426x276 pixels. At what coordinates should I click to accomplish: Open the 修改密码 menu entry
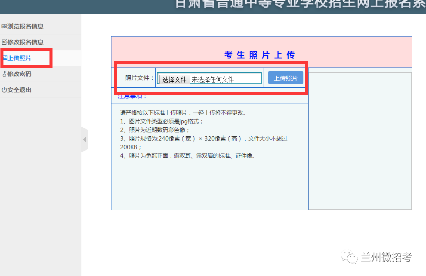point(19,74)
